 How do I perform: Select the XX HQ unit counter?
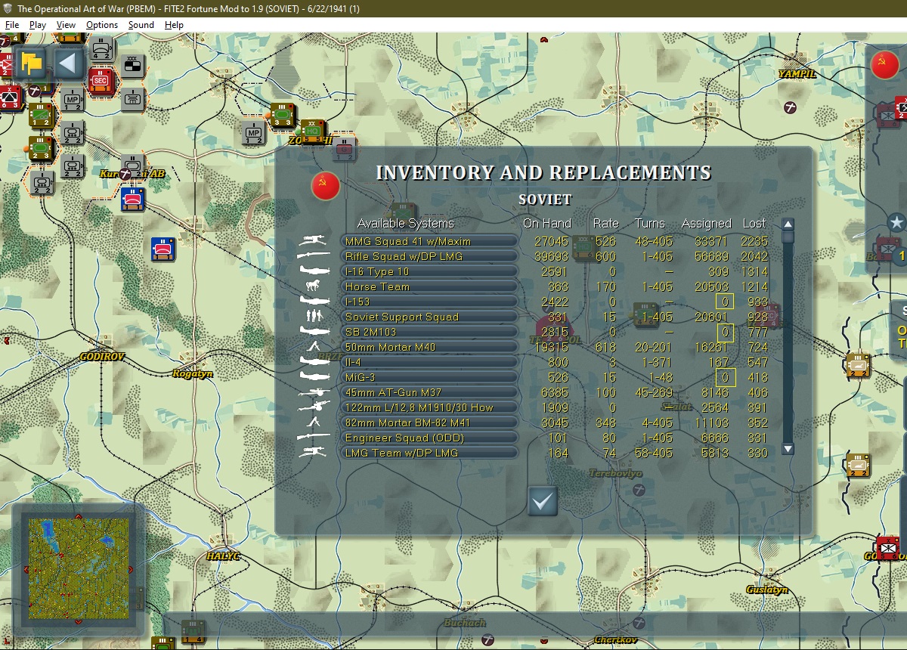tap(312, 130)
